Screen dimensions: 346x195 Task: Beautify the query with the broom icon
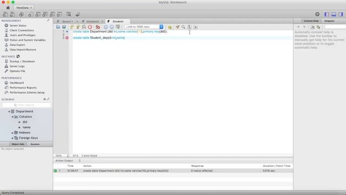coord(177,27)
